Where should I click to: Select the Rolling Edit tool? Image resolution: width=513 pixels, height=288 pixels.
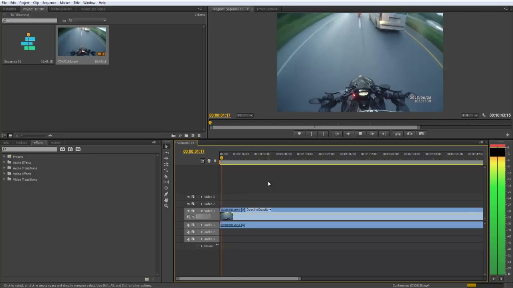[166, 164]
